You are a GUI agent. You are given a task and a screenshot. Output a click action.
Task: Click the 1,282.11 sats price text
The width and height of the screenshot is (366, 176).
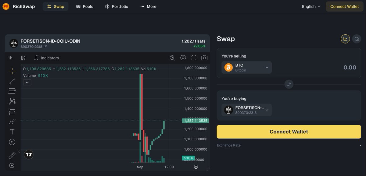[193, 41]
